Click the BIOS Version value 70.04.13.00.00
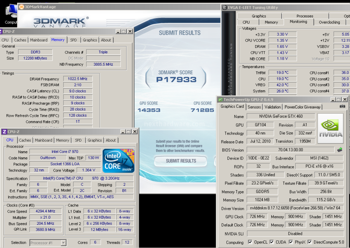Image resolution: width=350 pixels, height=248 pixels. 290,150
